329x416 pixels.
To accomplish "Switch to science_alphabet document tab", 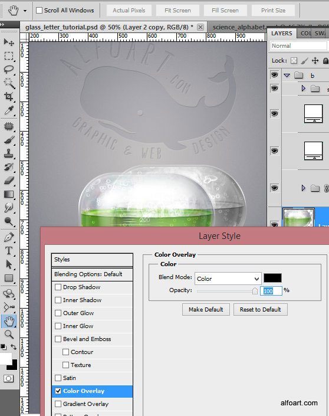I will [239, 27].
